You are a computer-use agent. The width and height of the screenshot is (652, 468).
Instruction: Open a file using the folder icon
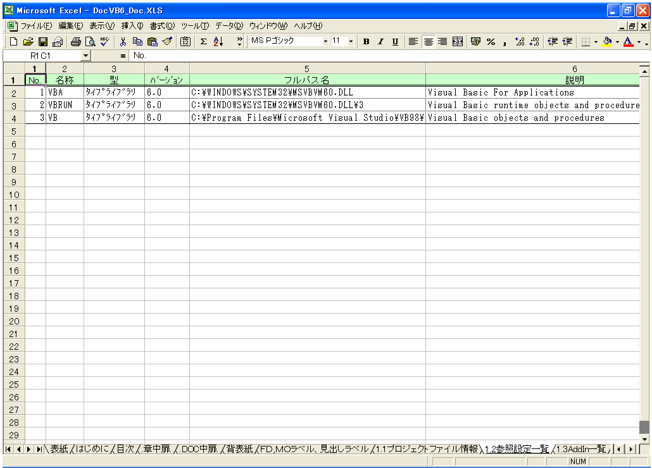click(x=28, y=42)
